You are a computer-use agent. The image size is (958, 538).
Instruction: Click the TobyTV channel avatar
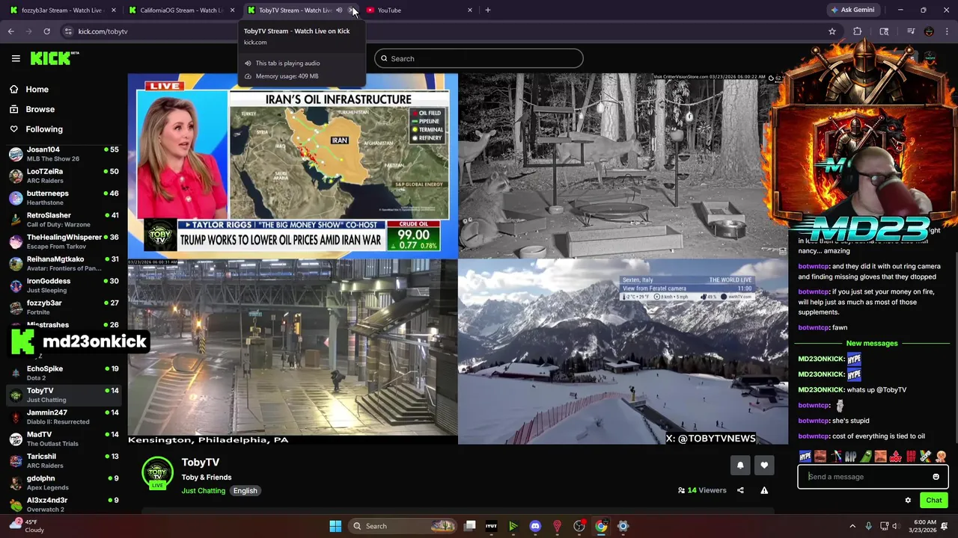tap(157, 472)
